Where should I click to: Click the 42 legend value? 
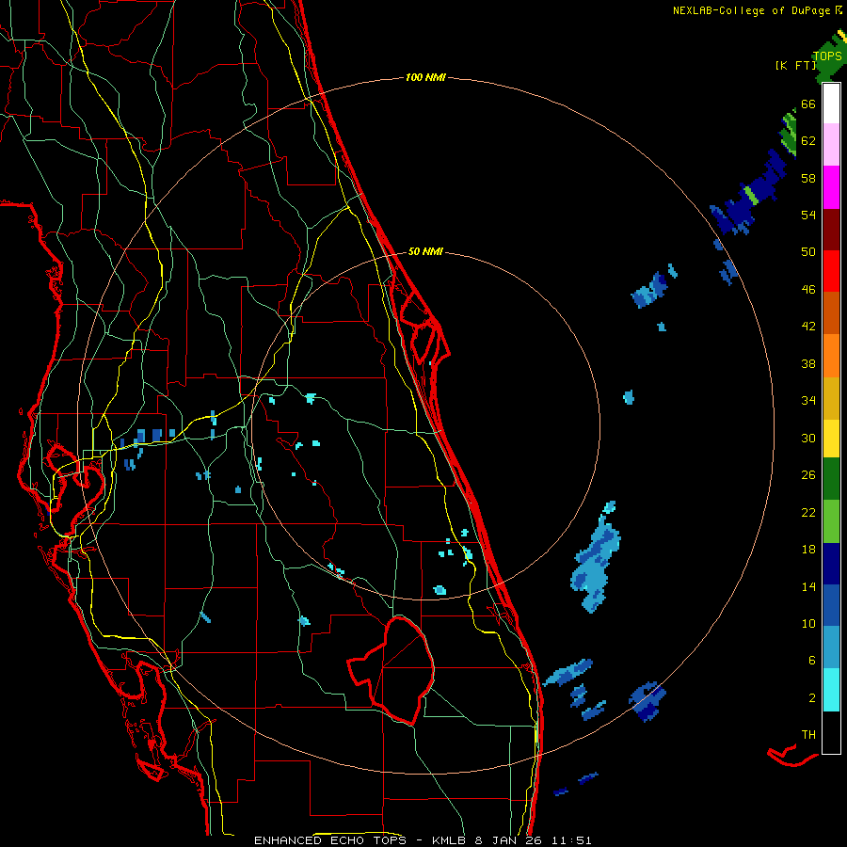click(808, 327)
